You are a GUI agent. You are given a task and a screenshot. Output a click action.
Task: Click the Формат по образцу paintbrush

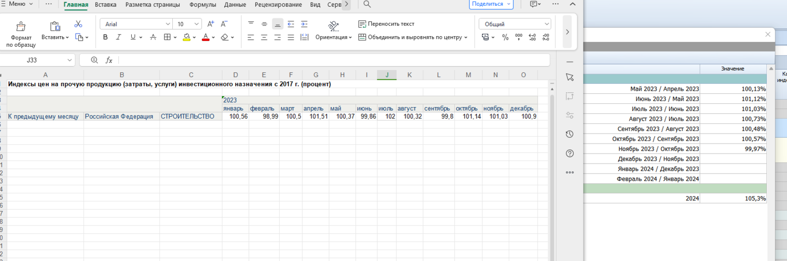click(21, 26)
